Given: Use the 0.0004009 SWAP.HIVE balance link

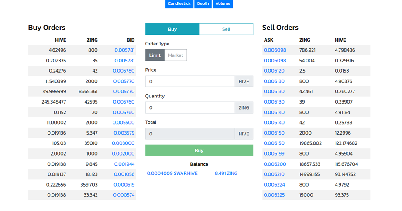Looking at the screenshot, I should pos(172,173).
